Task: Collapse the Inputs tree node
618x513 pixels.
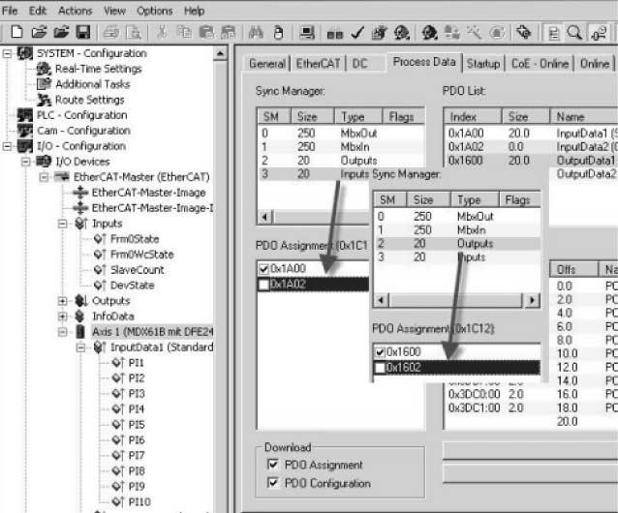Action: (x=62, y=224)
